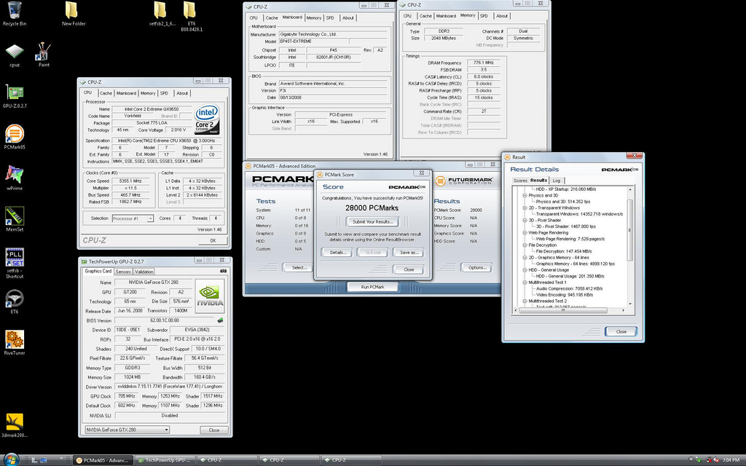Select Video Encoding: 945.195 KB/s row

(x=565, y=294)
